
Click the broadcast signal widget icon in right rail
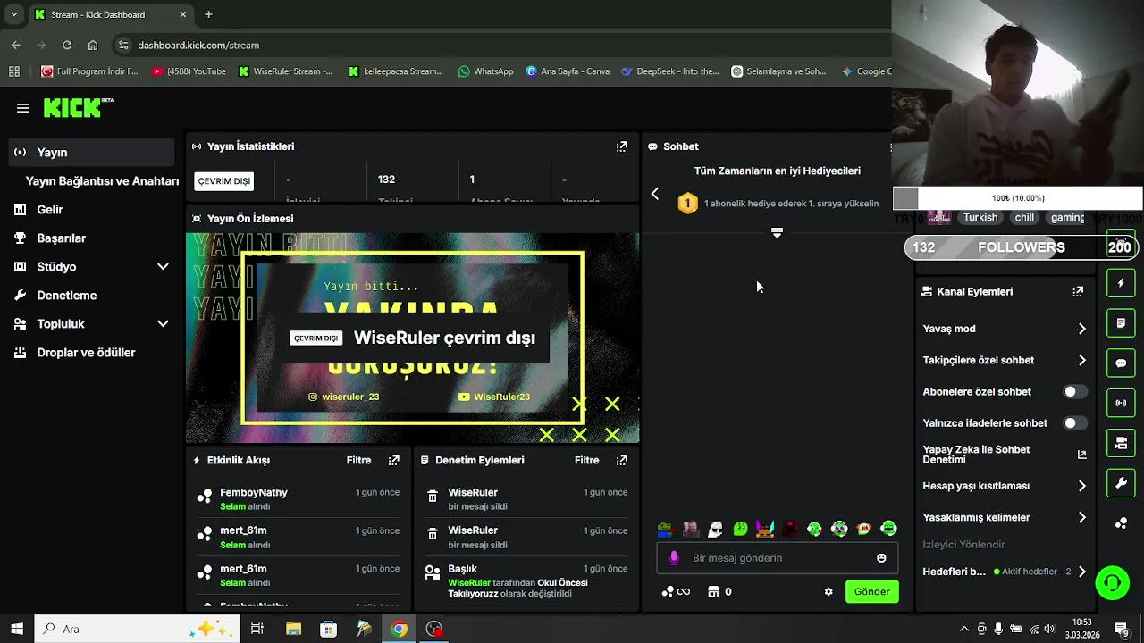[1121, 403]
